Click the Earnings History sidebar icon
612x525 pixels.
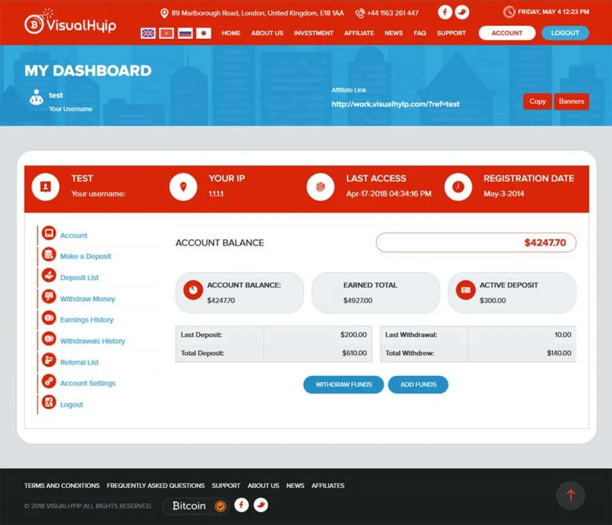coord(49,318)
